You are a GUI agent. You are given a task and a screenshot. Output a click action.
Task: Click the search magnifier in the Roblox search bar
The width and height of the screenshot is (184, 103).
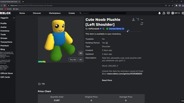coord(80,13)
